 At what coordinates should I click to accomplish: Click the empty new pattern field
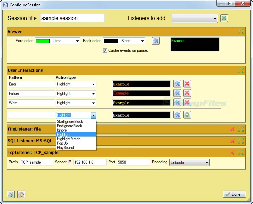(31, 115)
